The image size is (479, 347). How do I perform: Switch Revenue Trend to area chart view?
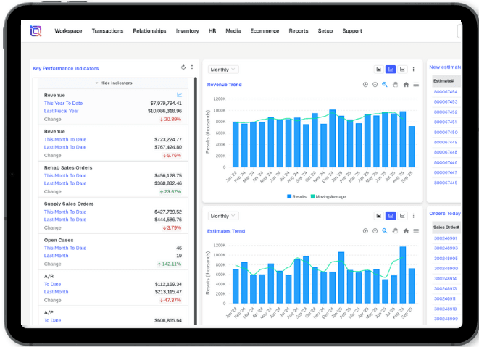pos(379,70)
